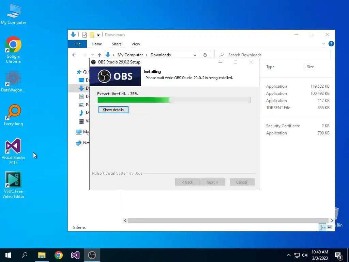Open VSDC Free Video Editor shortcut

[x=13, y=185]
